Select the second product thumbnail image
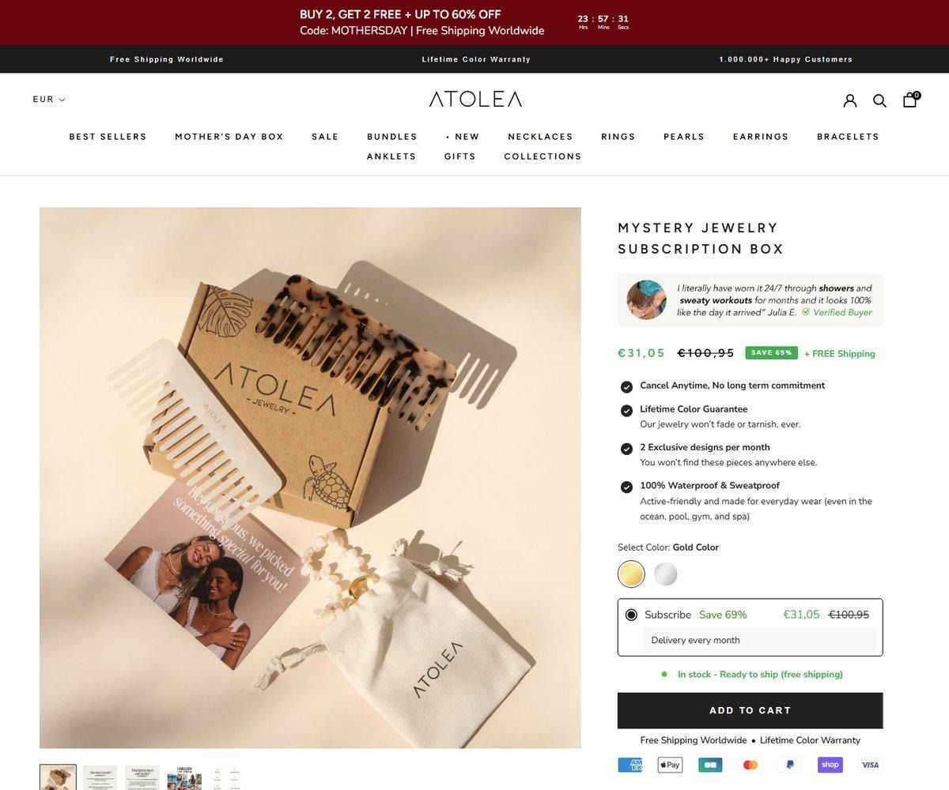Viewport: 949px width, 790px height. click(100, 777)
